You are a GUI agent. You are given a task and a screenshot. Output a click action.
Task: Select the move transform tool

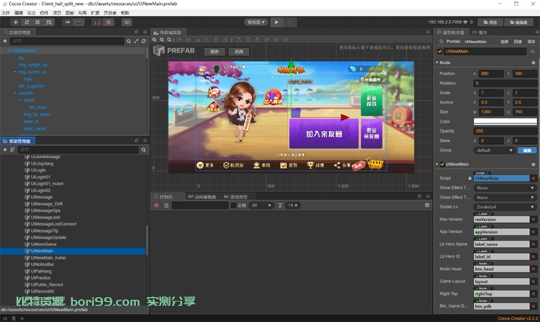[x=16, y=22]
